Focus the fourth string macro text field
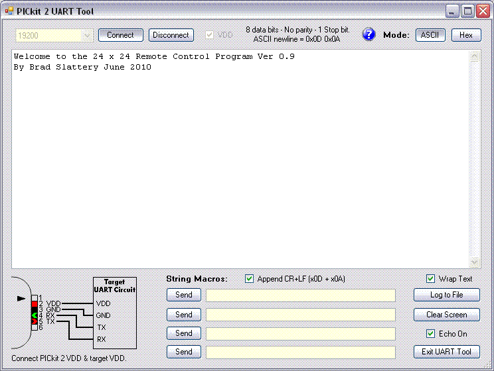The image size is (494, 371). pos(301,352)
